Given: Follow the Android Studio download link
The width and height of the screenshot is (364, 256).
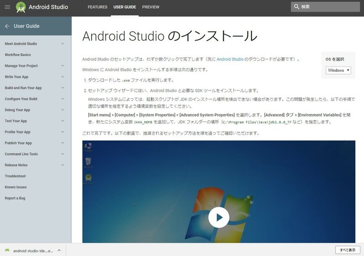Looking at the screenshot, I should pos(230,59).
